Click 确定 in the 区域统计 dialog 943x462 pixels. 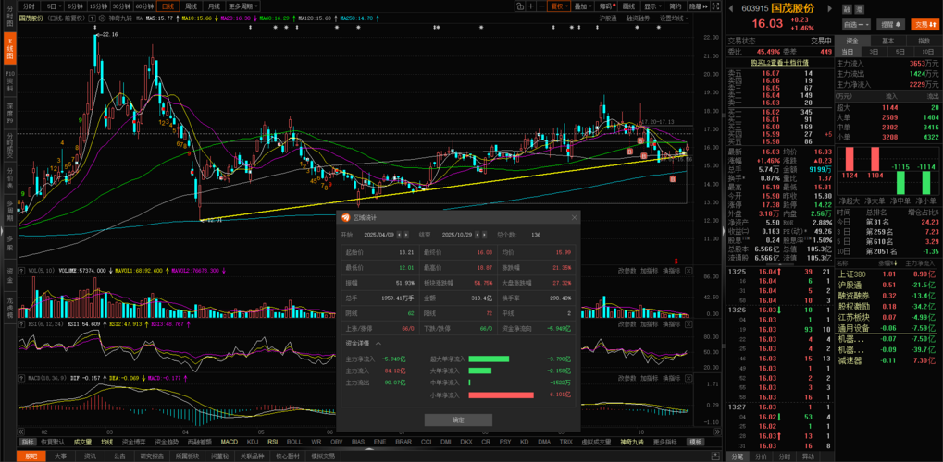pyautogui.click(x=458, y=419)
